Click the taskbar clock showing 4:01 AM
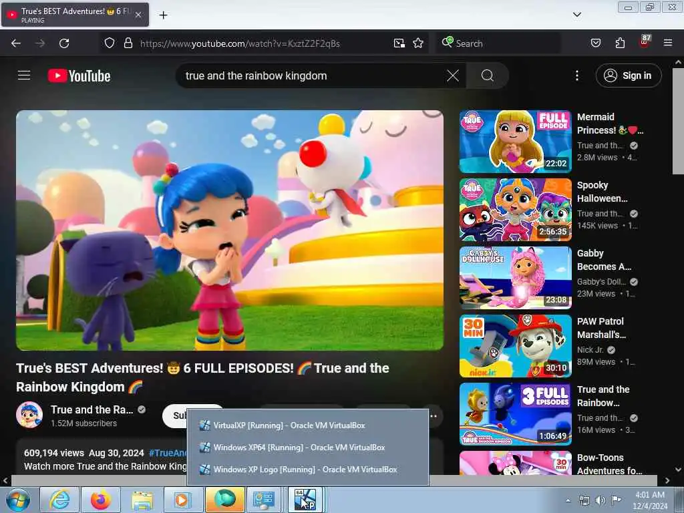The width and height of the screenshot is (684, 513). [649, 500]
